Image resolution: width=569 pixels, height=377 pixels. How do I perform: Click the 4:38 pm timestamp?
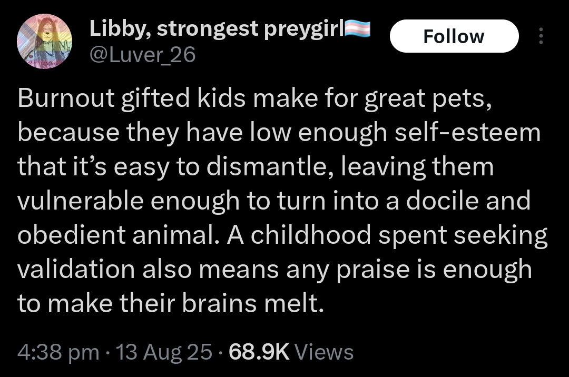58,351
